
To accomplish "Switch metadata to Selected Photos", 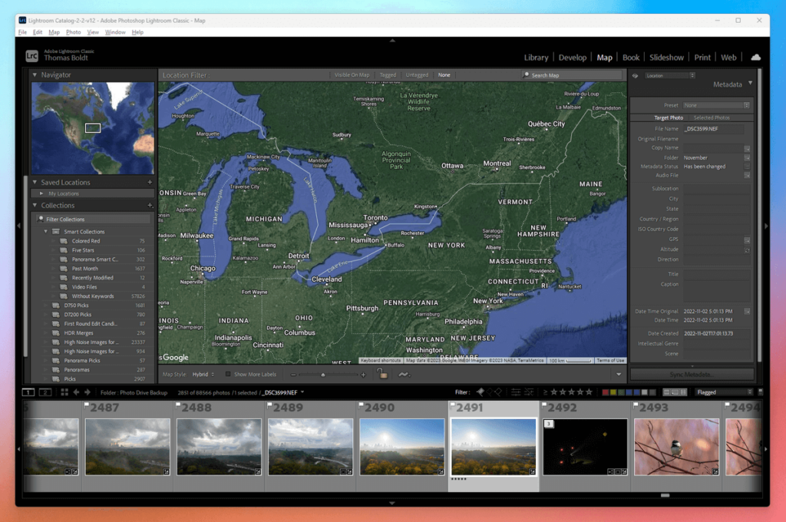I will point(712,118).
